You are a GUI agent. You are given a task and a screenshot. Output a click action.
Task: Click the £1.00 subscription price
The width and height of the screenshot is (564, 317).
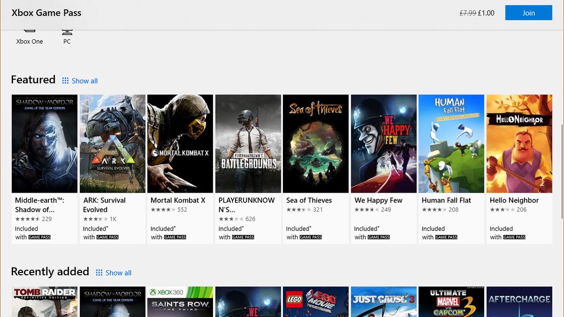[x=486, y=13]
